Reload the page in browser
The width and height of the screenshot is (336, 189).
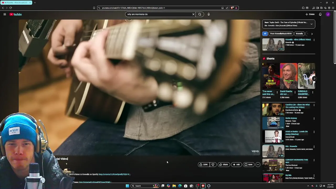[x=11, y=8]
